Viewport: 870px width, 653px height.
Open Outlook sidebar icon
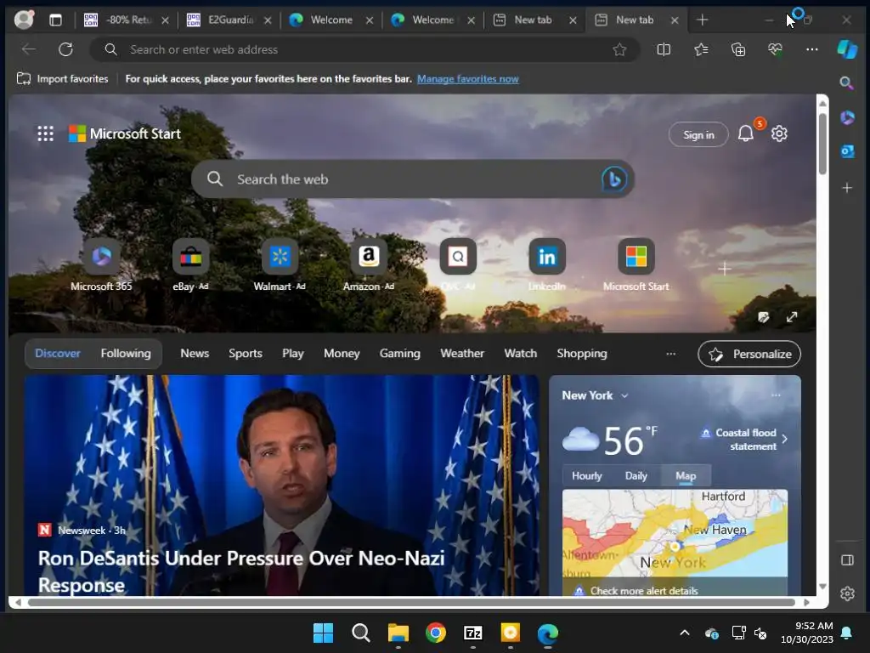pyautogui.click(x=847, y=151)
